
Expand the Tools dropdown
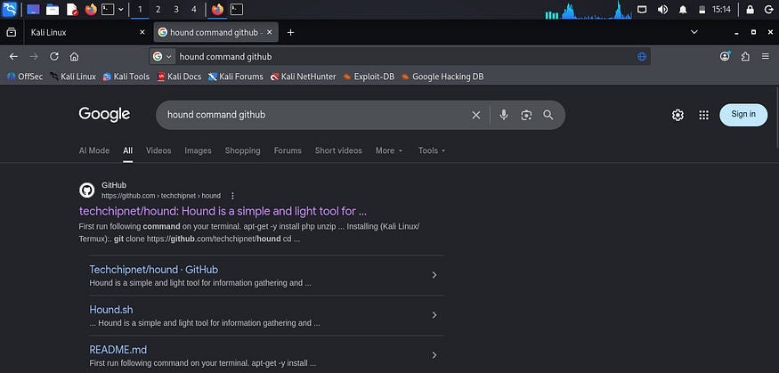(x=432, y=150)
